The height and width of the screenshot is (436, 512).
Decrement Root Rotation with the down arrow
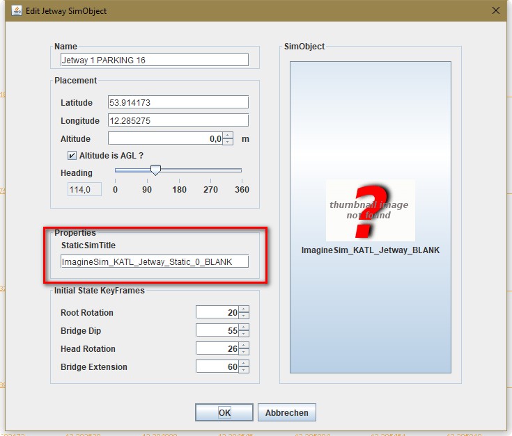click(244, 316)
